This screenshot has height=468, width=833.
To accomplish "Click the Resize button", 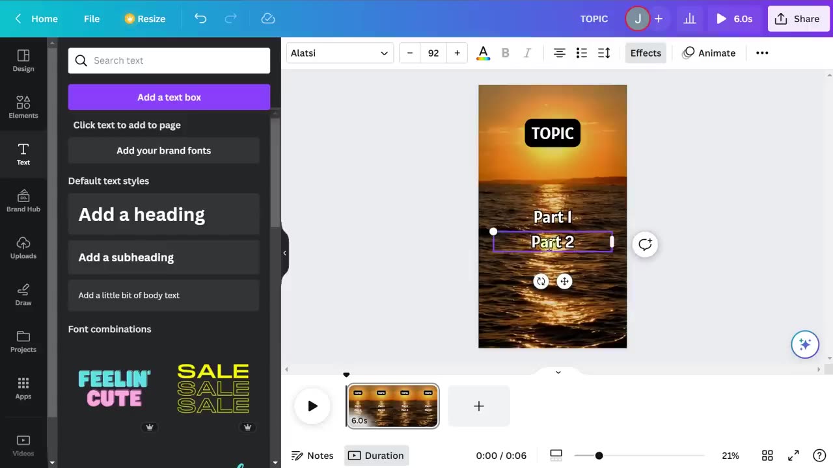I will pyautogui.click(x=145, y=19).
